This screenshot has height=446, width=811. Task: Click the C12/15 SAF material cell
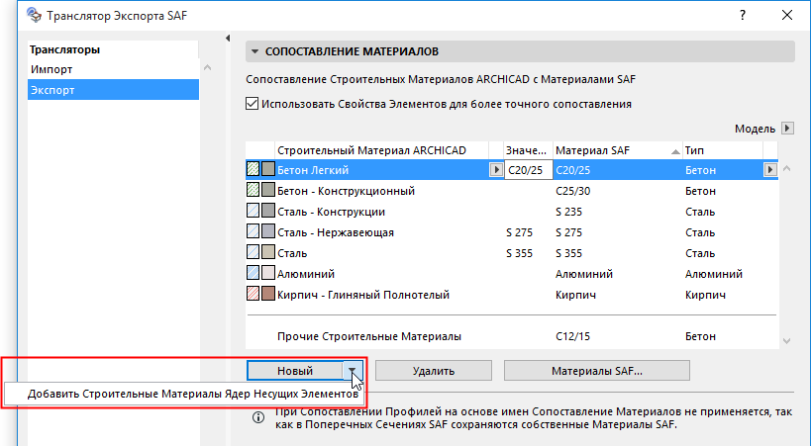(x=572, y=336)
